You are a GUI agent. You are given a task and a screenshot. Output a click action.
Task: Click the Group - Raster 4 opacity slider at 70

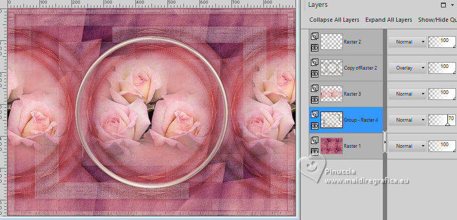(442, 120)
